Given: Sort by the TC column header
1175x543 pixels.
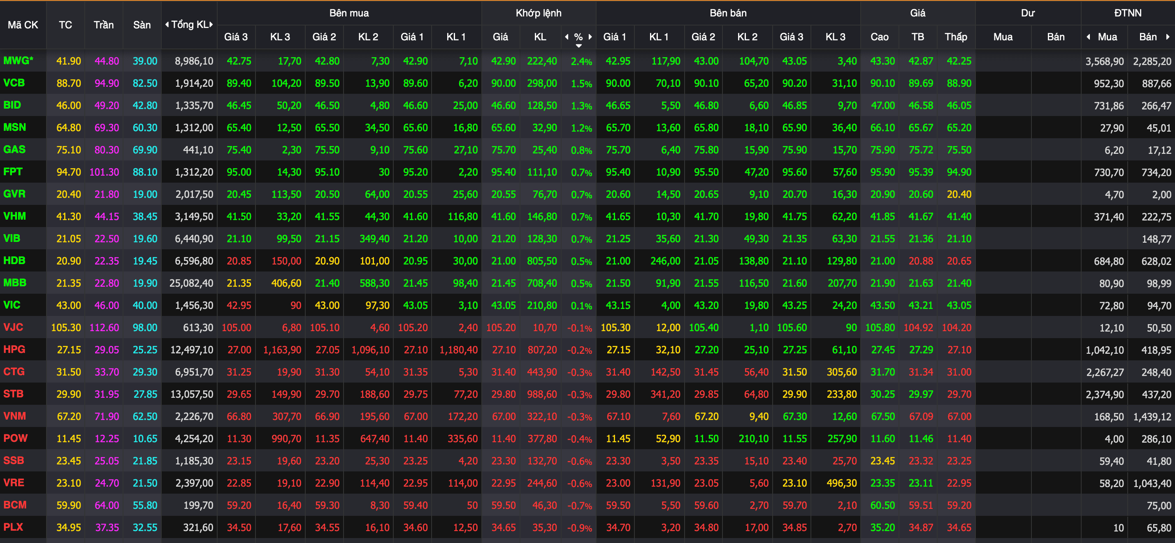Looking at the screenshot, I should 65,25.
